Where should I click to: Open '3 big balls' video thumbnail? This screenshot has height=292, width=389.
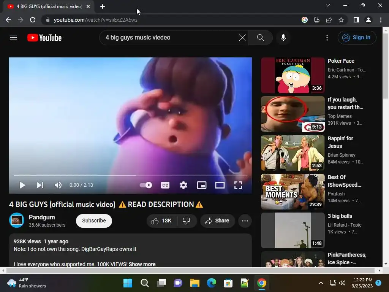[x=293, y=230]
